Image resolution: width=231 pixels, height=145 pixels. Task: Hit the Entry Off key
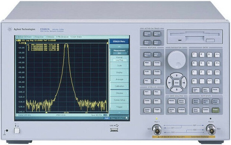196,90
